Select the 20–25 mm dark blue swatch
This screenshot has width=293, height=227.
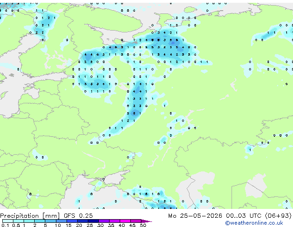point(83,221)
